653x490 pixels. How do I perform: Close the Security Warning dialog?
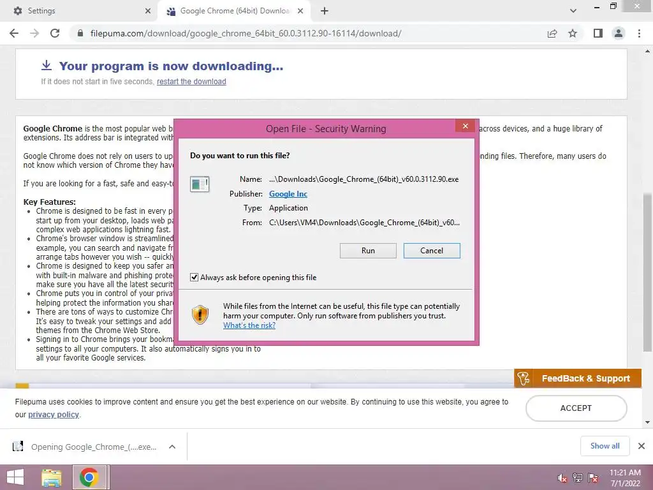(x=465, y=126)
